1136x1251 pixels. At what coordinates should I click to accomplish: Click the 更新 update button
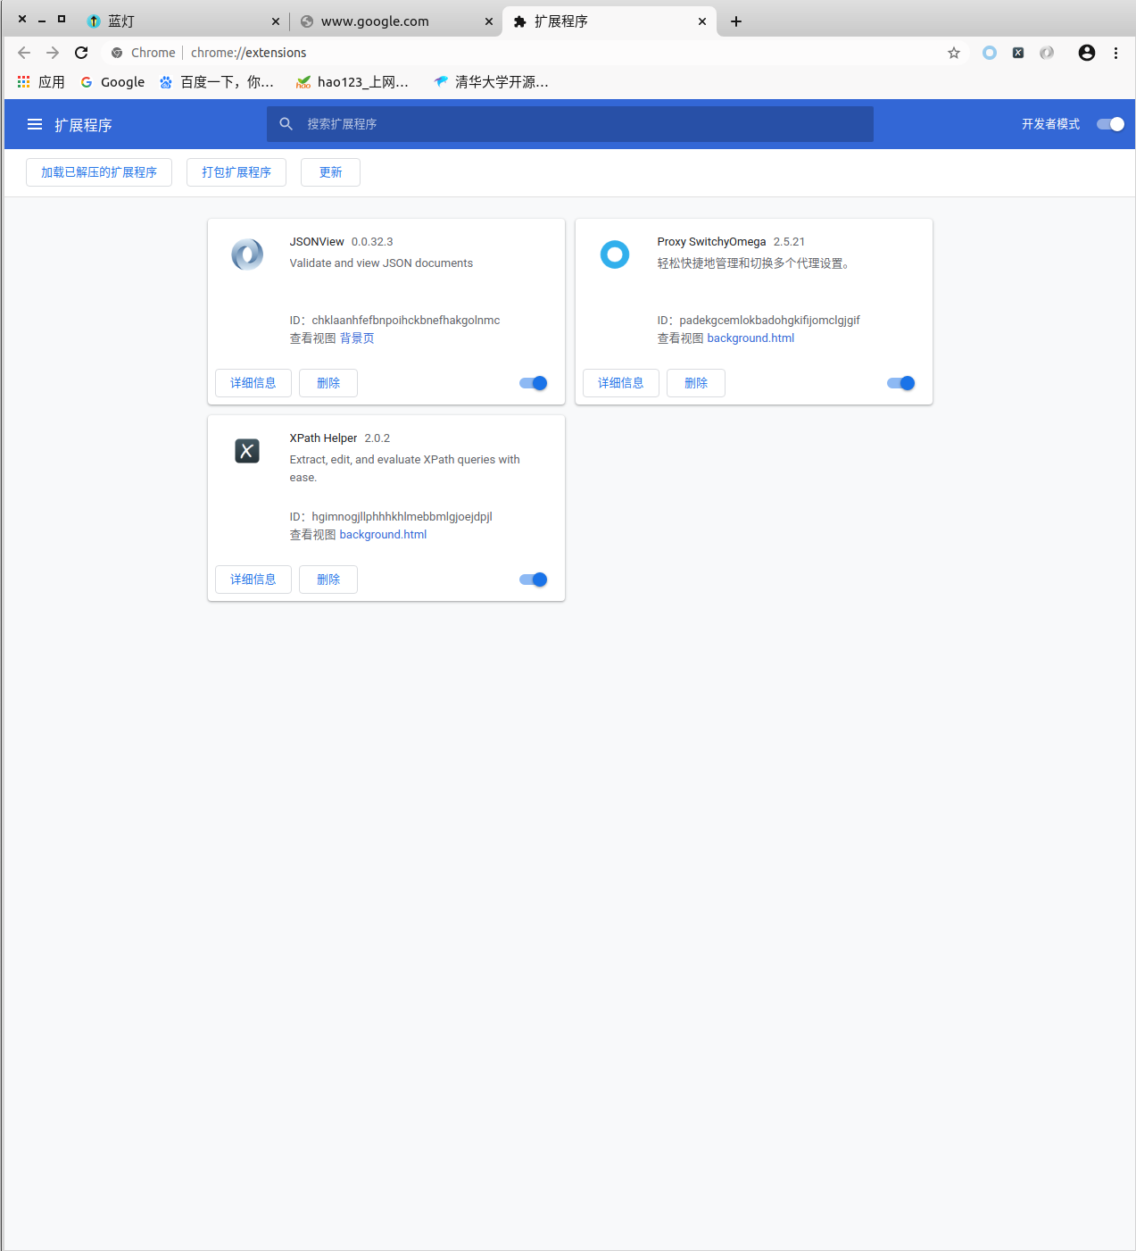point(330,172)
